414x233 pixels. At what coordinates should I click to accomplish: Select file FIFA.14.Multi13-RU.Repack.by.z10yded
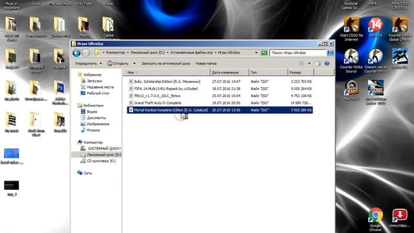coord(166,89)
